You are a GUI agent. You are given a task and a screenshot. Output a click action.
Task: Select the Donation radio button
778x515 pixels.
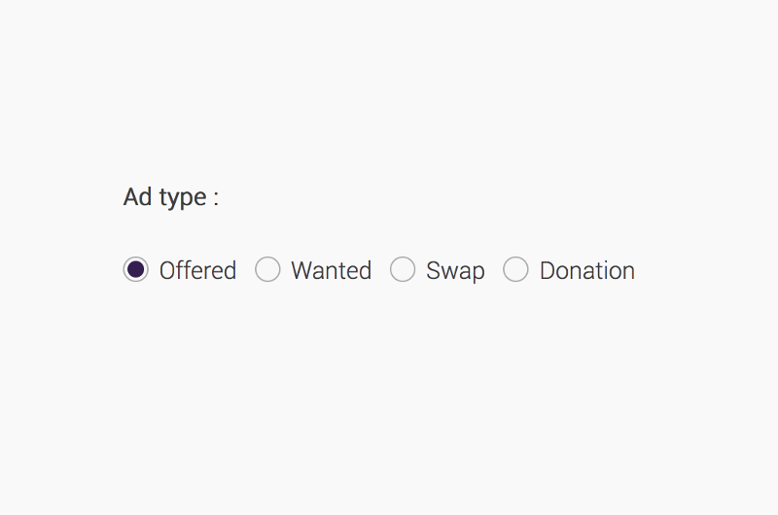[515, 269]
